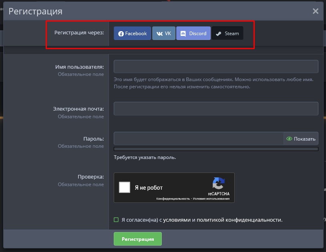The image size is (326, 252).
Task: Open reCAPTCHA Конфиденциальность link
Action: click(172, 198)
